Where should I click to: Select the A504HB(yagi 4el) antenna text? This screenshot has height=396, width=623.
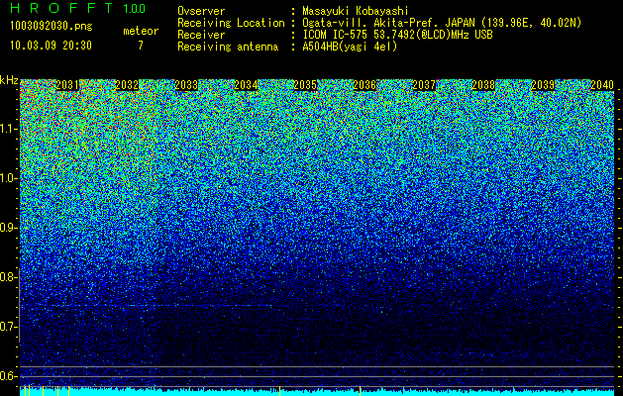coord(350,47)
